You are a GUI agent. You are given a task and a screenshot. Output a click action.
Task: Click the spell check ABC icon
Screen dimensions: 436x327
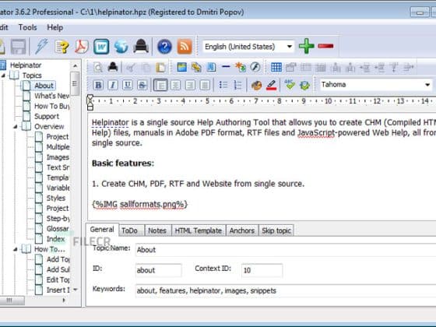coord(290,85)
